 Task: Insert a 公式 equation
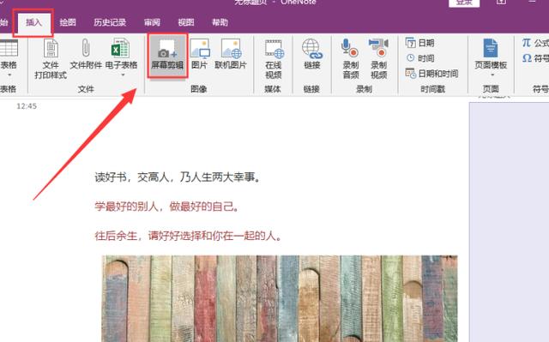click(535, 43)
